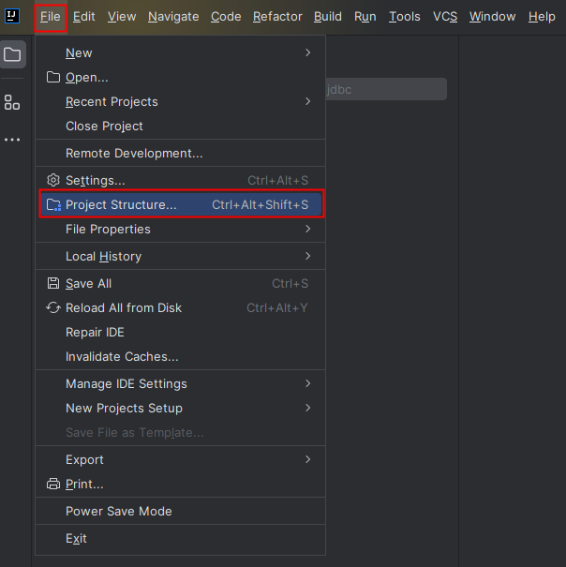Expand the New submenu arrow

(x=307, y=52)
